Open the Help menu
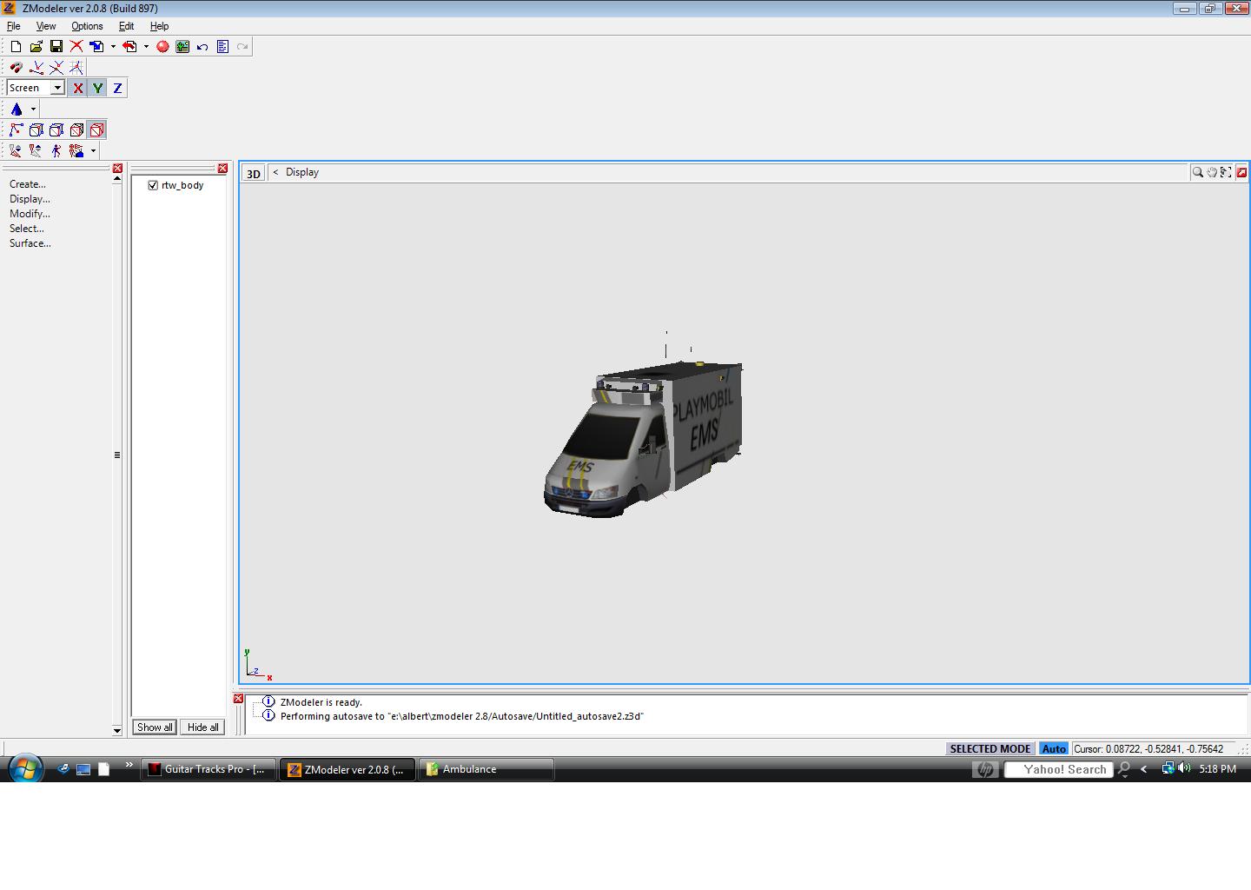The image size is (1251, 890). coord(159,26)
